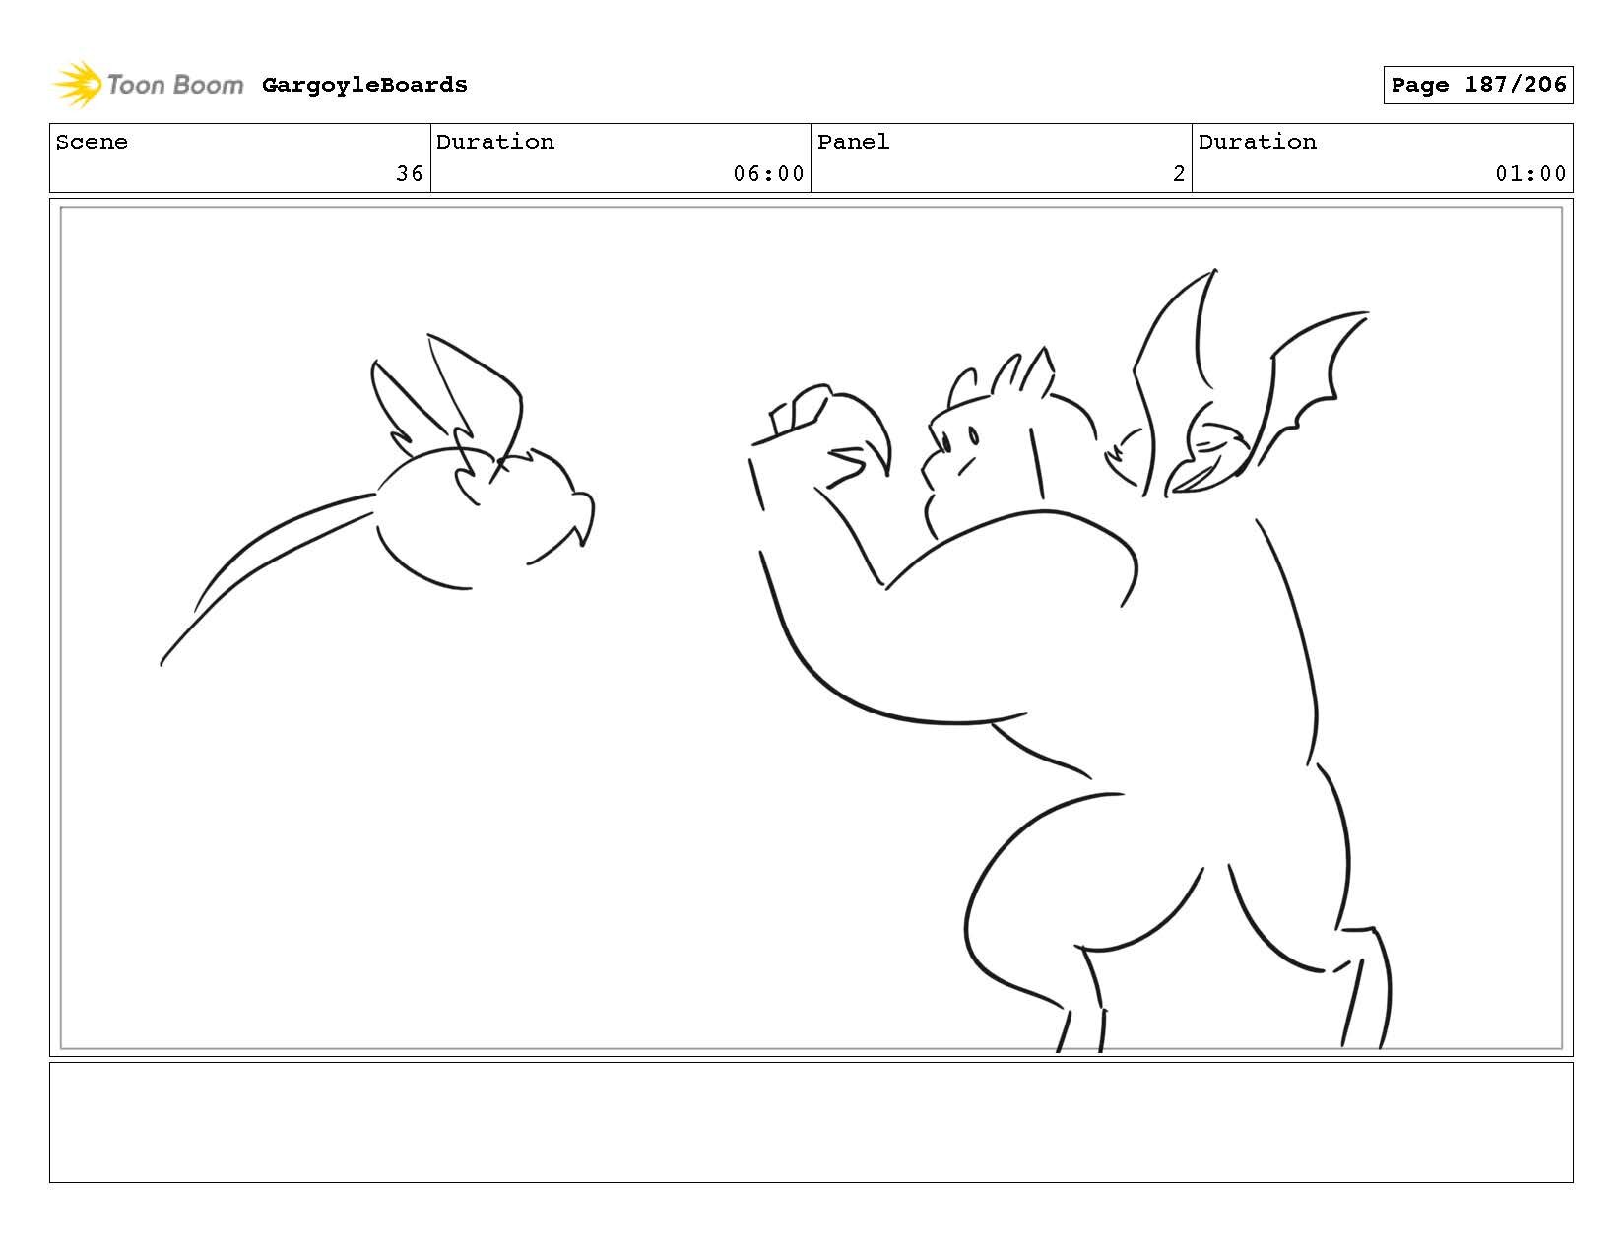Click the Scene label
Viewport: 1623px width, 1257px height.
click(92, 142)
